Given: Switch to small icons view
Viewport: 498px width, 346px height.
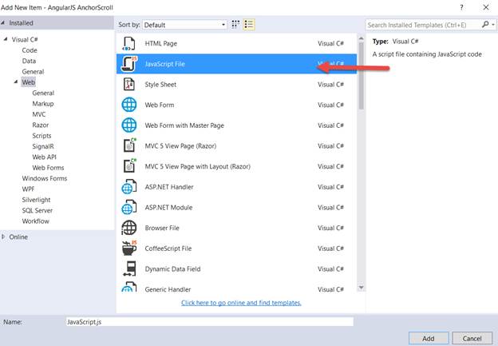Looking at the screenshot, I should coord(235,25).
